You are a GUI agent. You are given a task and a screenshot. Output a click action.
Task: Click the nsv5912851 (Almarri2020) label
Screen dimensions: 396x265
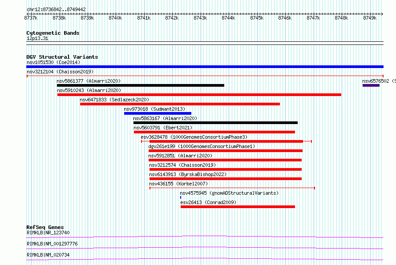point(180,156)
